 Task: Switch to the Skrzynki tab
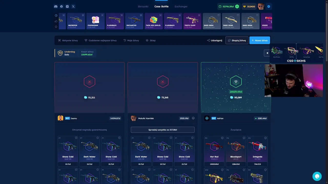click(x=143, y=6)
